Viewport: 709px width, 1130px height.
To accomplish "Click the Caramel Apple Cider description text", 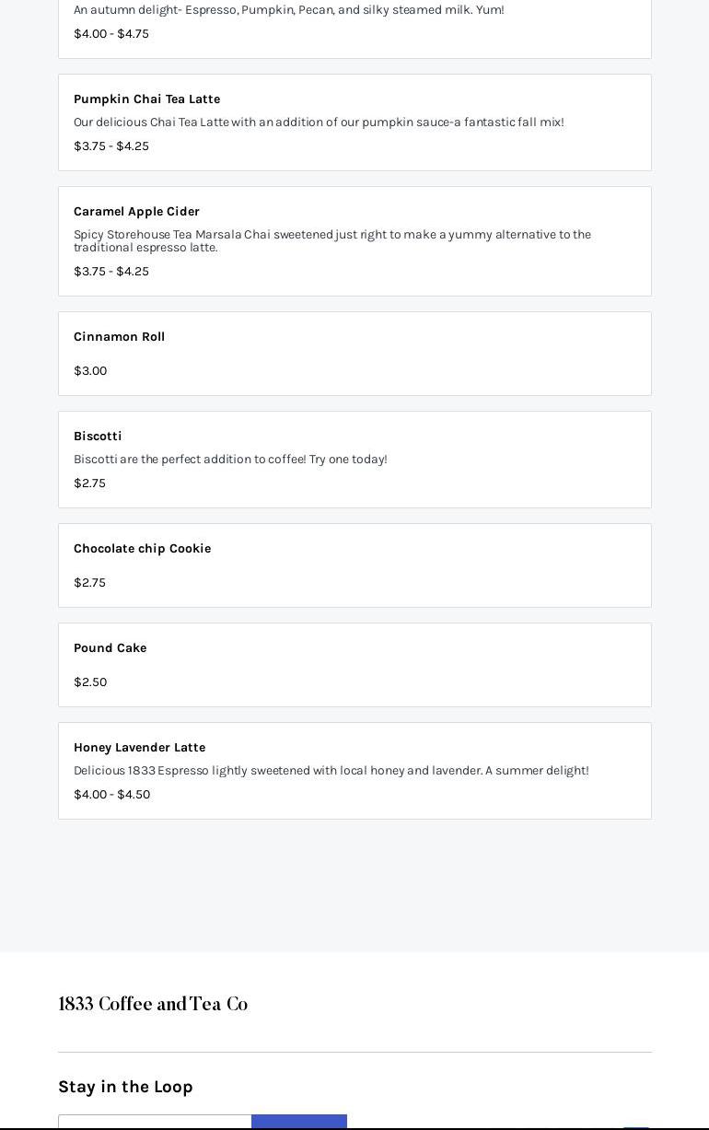I will pos(331,240).
